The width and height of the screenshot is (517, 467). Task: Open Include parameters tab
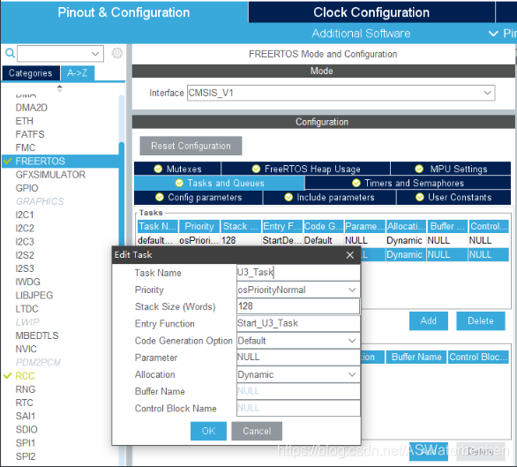[x=329, y=198]
